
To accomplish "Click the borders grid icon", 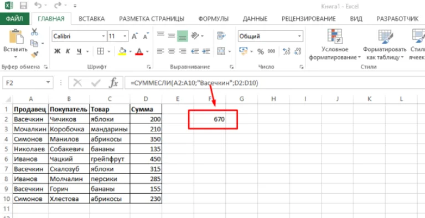I will [x=101, y=51].
